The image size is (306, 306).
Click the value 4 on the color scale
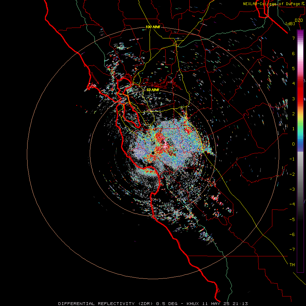pyautogui.click(x=293, y=84)
